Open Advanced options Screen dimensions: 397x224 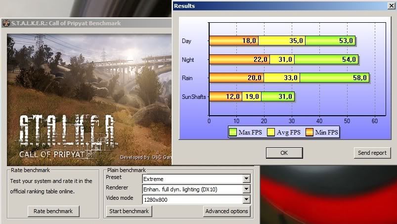pyautogui.click(x=226, y=211)
